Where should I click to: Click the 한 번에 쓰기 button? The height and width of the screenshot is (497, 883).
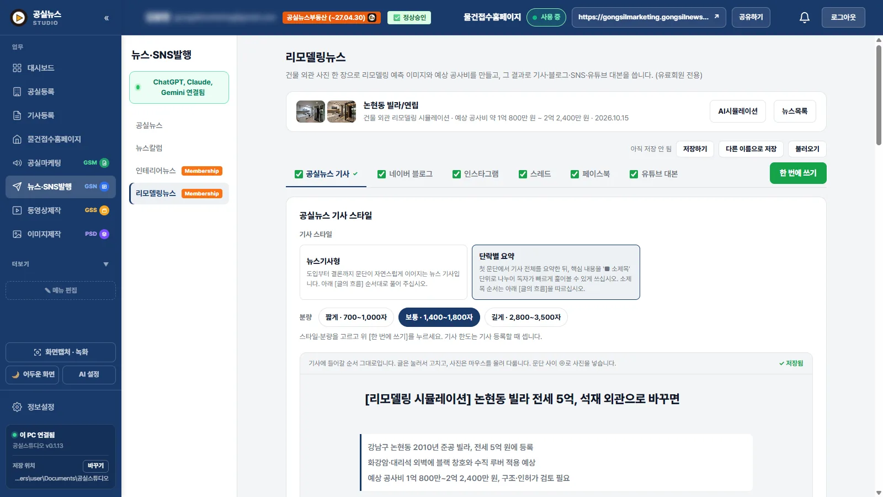coord(798,173)
